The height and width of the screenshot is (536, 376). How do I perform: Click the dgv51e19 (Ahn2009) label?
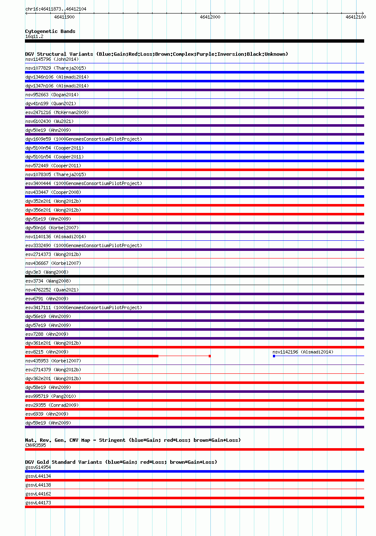(x=48, y=219)
